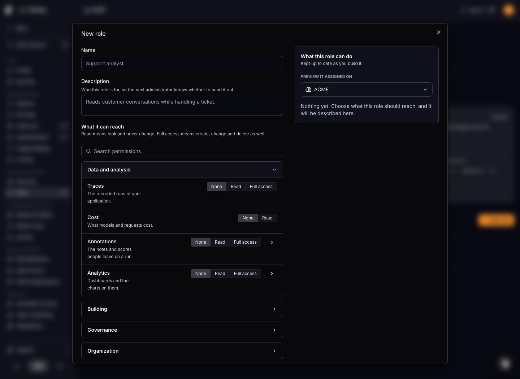
Task: Click the building icon next to ACME
Action: tap(308, 90)
